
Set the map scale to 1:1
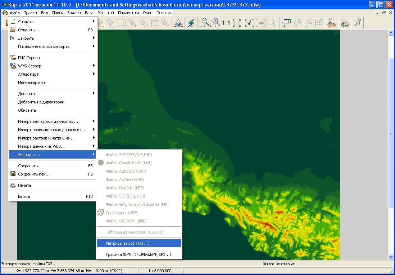point(226,23)
